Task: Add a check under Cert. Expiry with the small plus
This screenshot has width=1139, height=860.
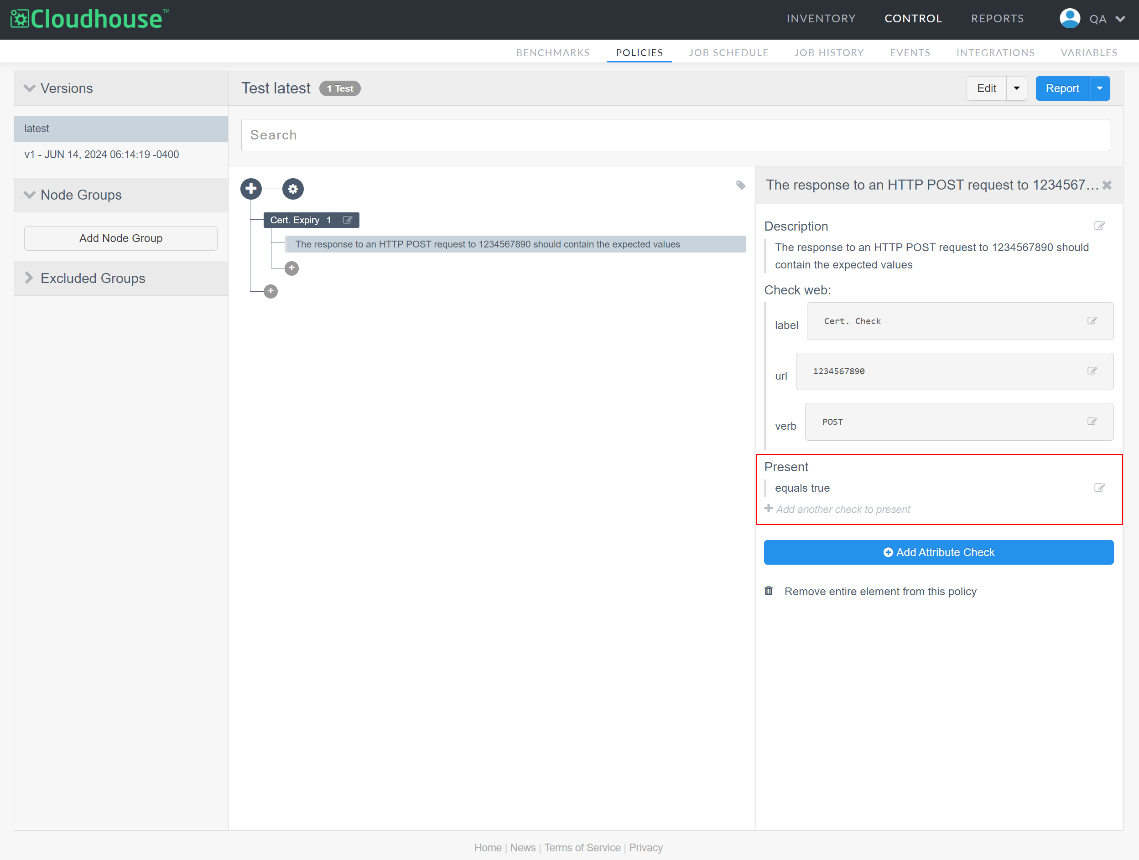Action: 291,268
